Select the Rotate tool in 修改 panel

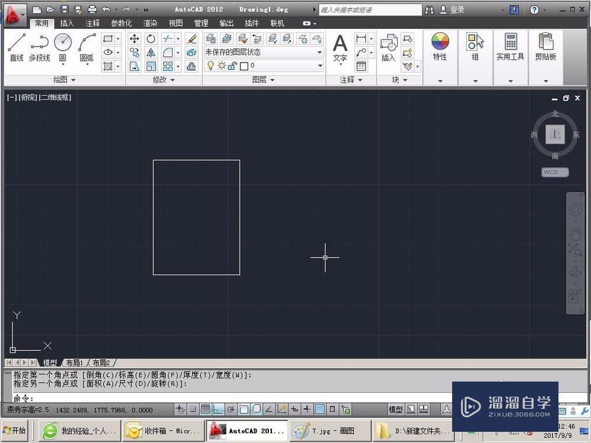tap(151, 38)
